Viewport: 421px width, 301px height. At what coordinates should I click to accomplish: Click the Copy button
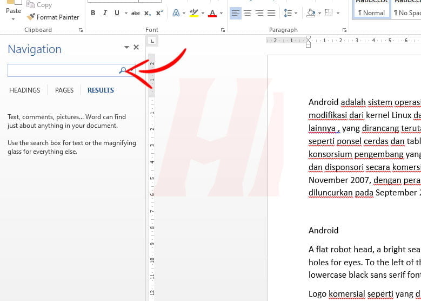[x=39, y=5]
